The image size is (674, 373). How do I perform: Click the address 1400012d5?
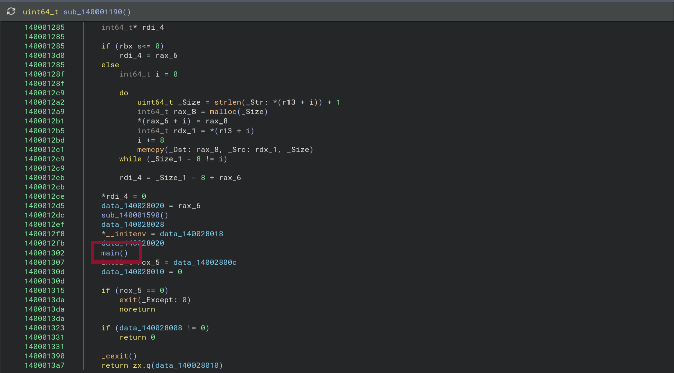click(x=44, y=206)
